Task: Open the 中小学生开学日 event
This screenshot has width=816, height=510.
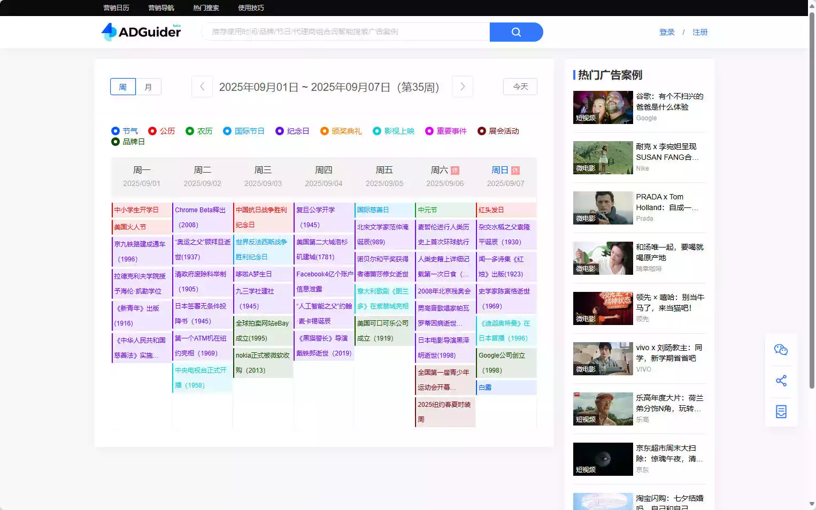Action: [x=142, y=210]
